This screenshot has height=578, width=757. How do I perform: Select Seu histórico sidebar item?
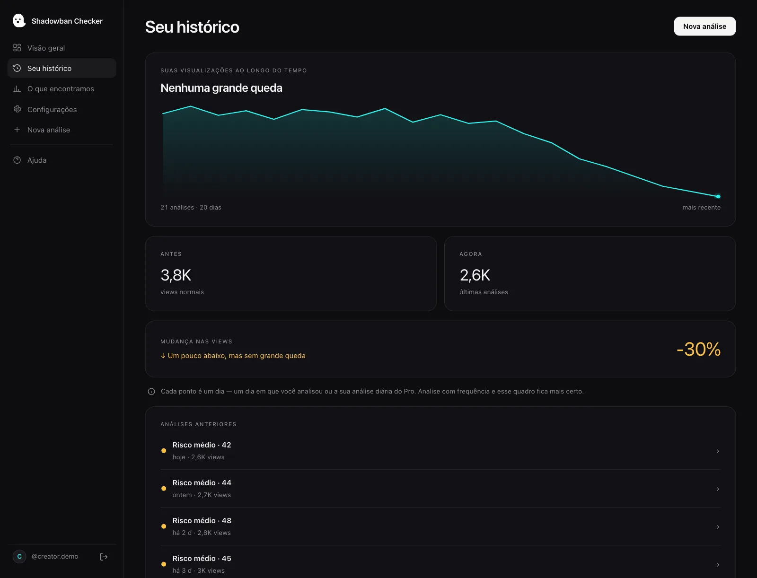point(62,68)
